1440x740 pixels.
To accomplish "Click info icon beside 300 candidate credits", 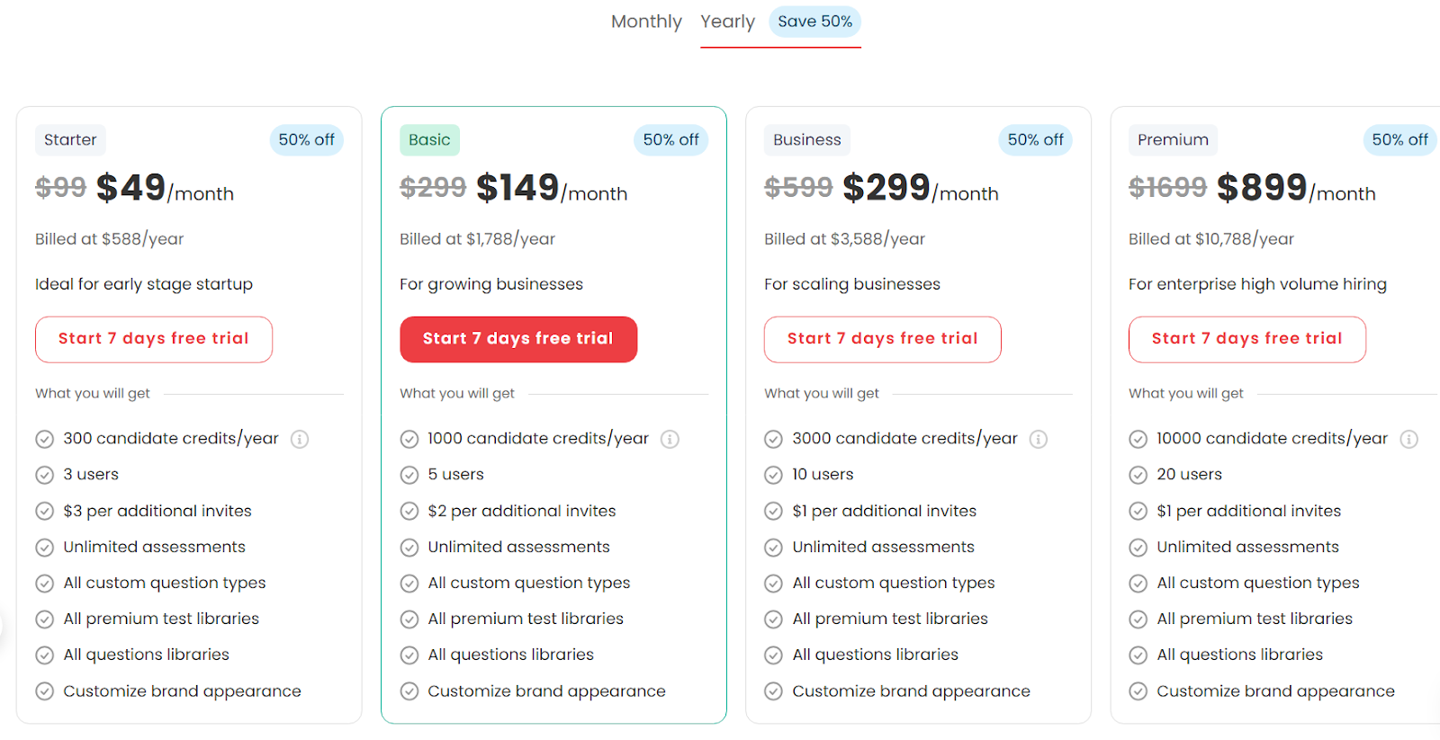I will 300,439.
